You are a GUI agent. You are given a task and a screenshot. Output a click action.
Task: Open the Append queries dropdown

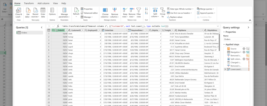point(206,13)
